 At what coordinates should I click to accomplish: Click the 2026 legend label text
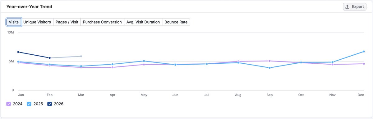pyautogui.click(x=58, y=104)
